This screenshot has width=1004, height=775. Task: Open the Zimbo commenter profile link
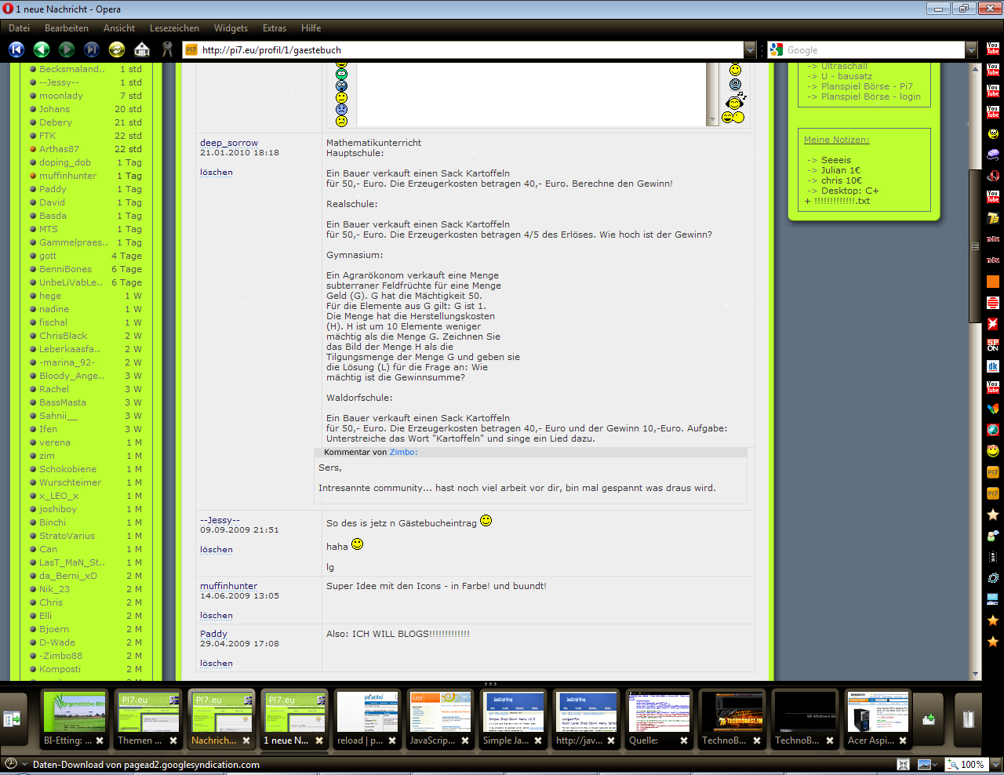(x=402, y=453)
